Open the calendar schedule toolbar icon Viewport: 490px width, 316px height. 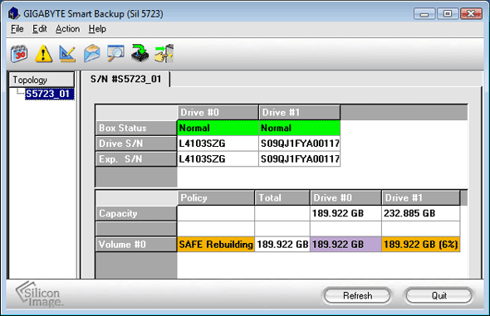pyautogui.click(x=19, y=54)
